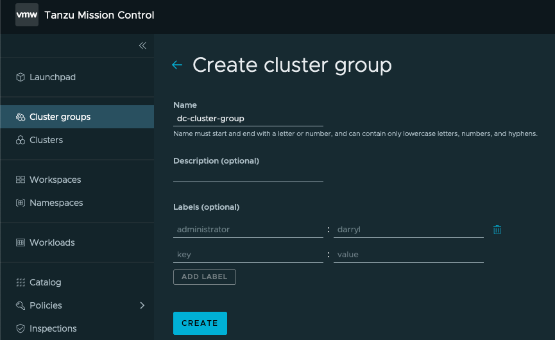555x340 pixels.
Task: Click the Workspaces icon
Action: [21, 180]
